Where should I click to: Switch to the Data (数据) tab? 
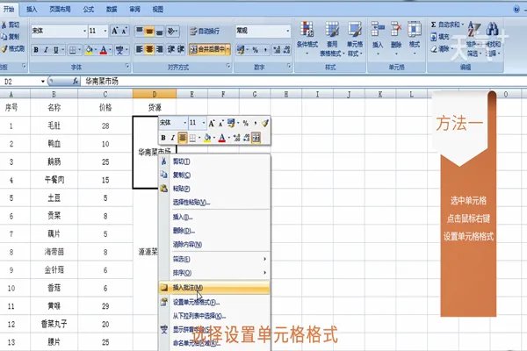112,10
